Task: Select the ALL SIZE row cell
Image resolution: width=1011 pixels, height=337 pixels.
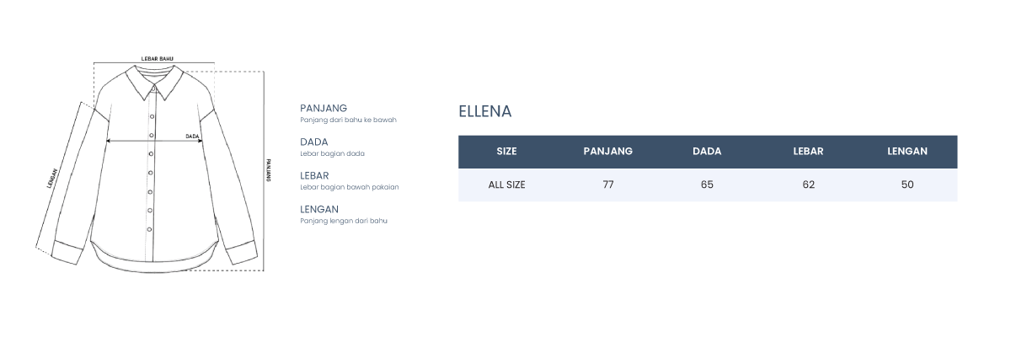Action: 506,185
